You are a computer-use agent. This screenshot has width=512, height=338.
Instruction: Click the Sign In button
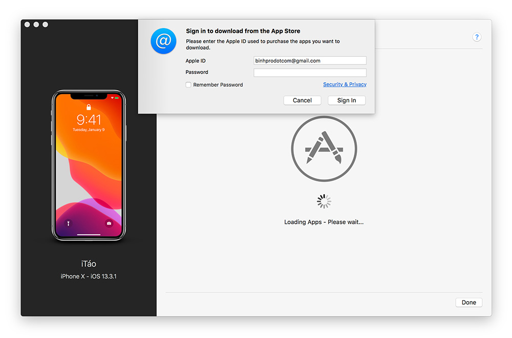347,100
